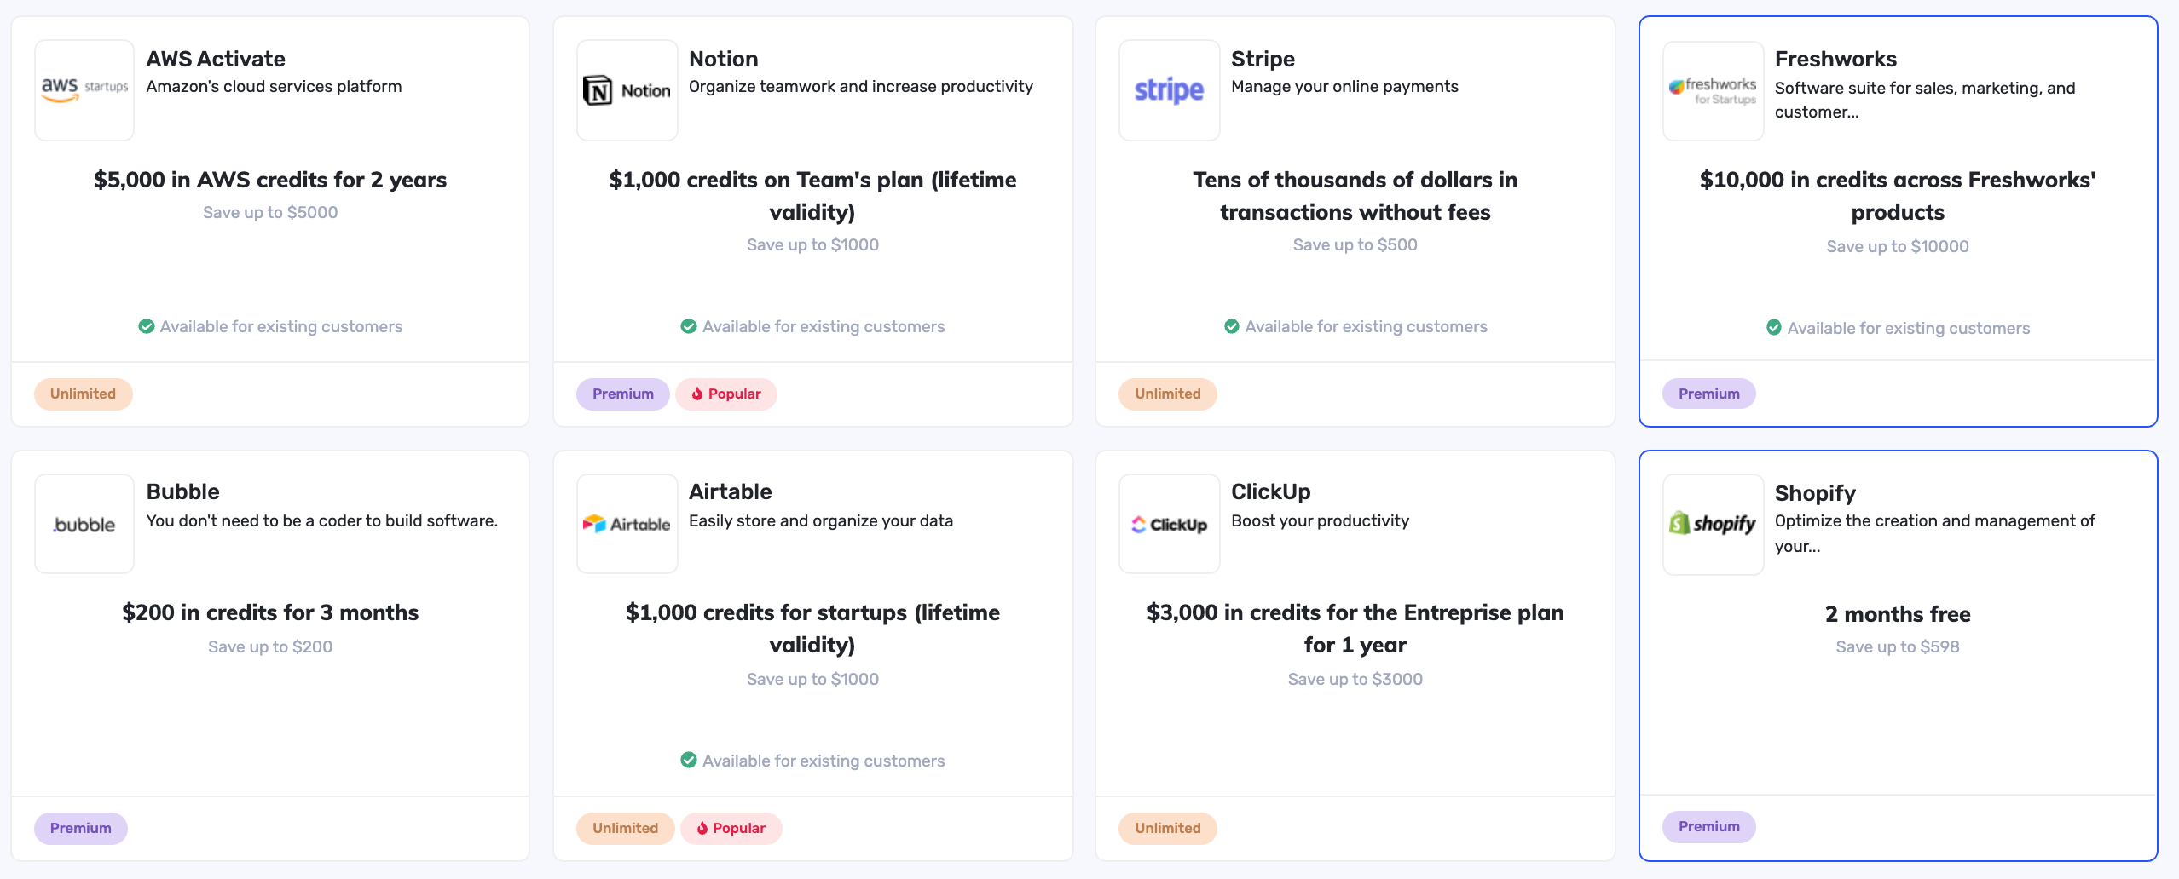
Task: Select the Unlimited badge on Airtable card
Action: (626, 828)
